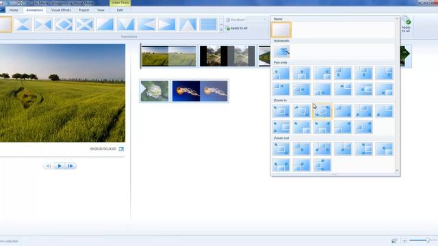438x246 pixels.
Task: Click Apply to all for transitions
Action: pos(237,29)
